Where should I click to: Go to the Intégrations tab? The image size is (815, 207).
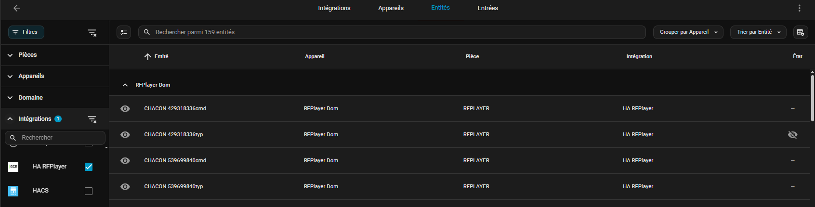pos(334,8)
